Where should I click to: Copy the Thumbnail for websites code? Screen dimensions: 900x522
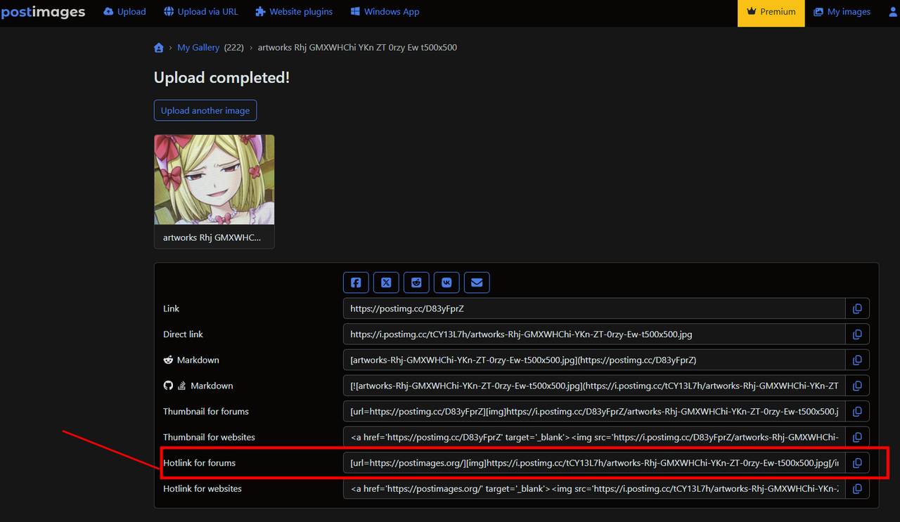coord(857,437)
